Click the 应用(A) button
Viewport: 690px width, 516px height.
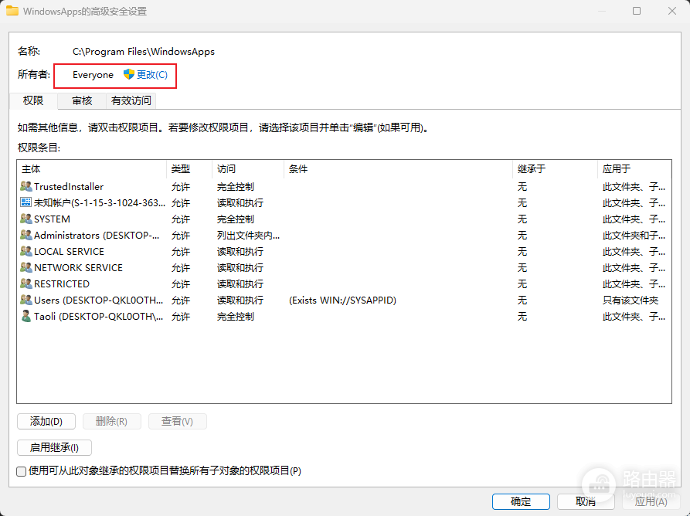(651, 501)
